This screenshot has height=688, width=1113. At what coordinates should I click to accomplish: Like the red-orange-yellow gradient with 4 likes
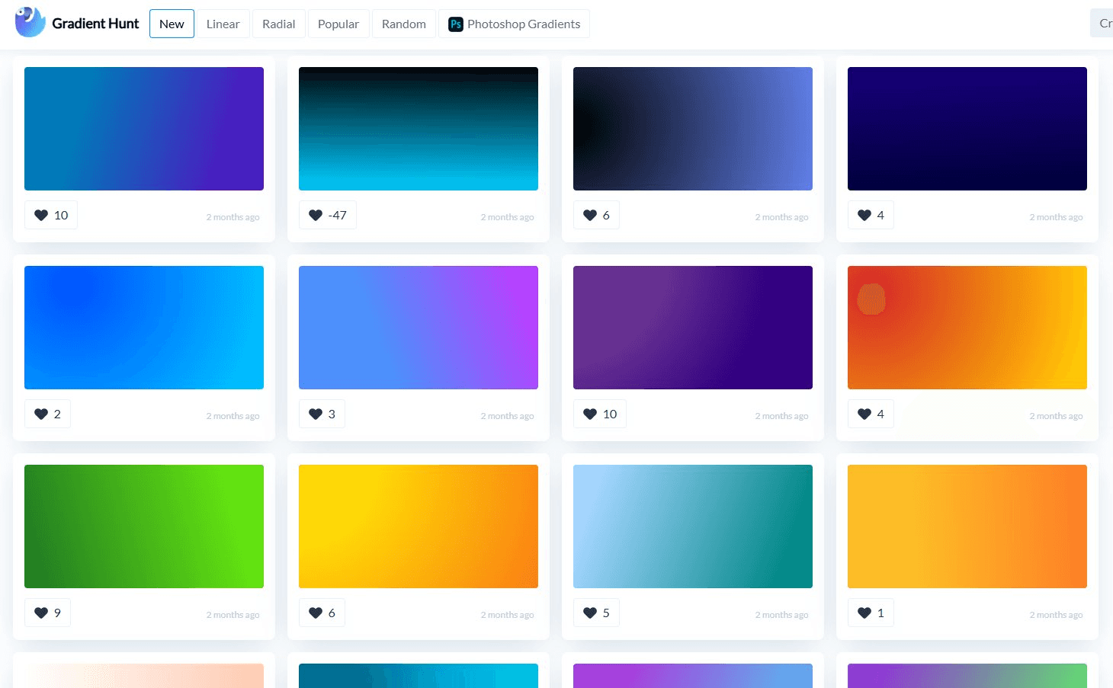(x=871, y=414)
